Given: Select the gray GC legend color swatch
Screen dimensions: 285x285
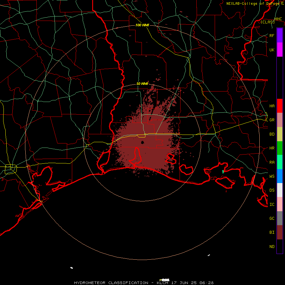Looking at the screenshot, I should pyautogui.click(x=280, y=218).
